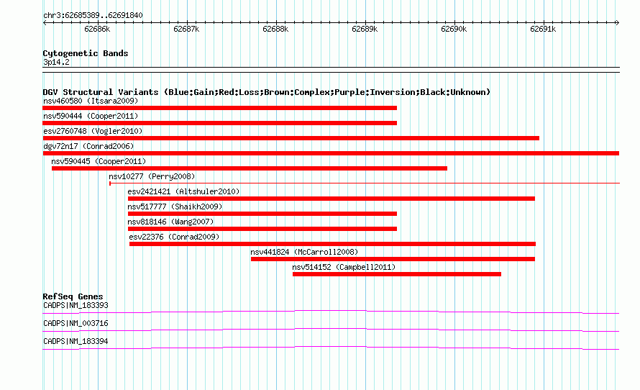Click the 62690k ruler tick label

pos(454,29)
